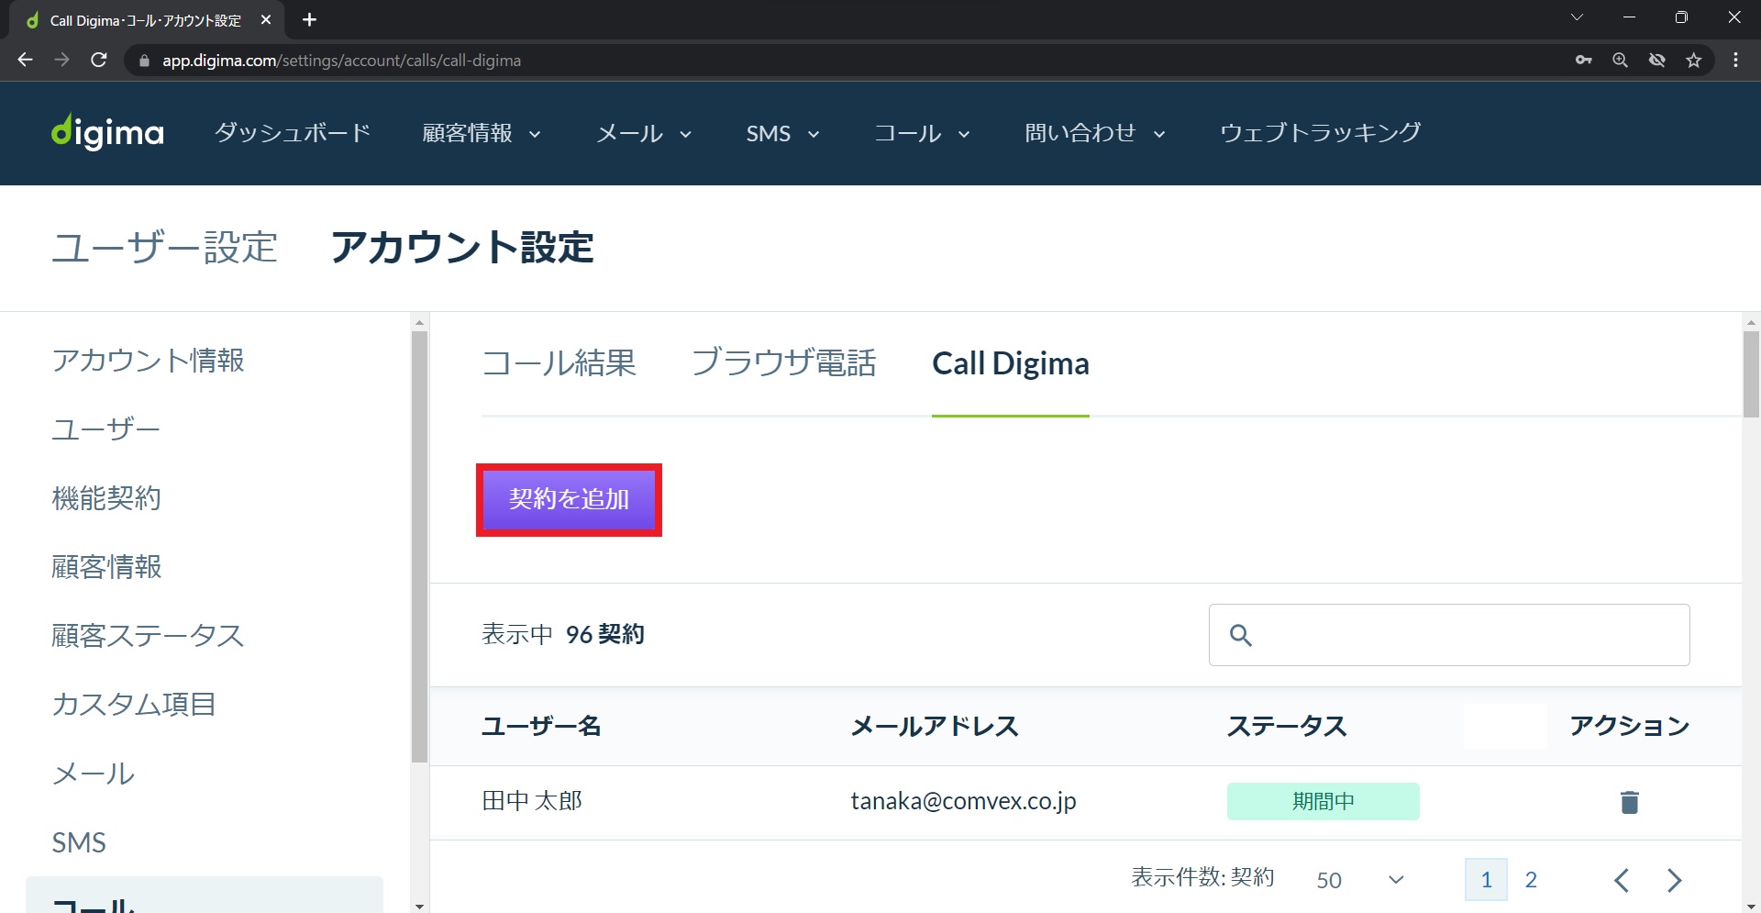This screenshot has height=913, width=1761.
Task: Expand the コール navigation dropdown
Action: click(x=922, y=133)
